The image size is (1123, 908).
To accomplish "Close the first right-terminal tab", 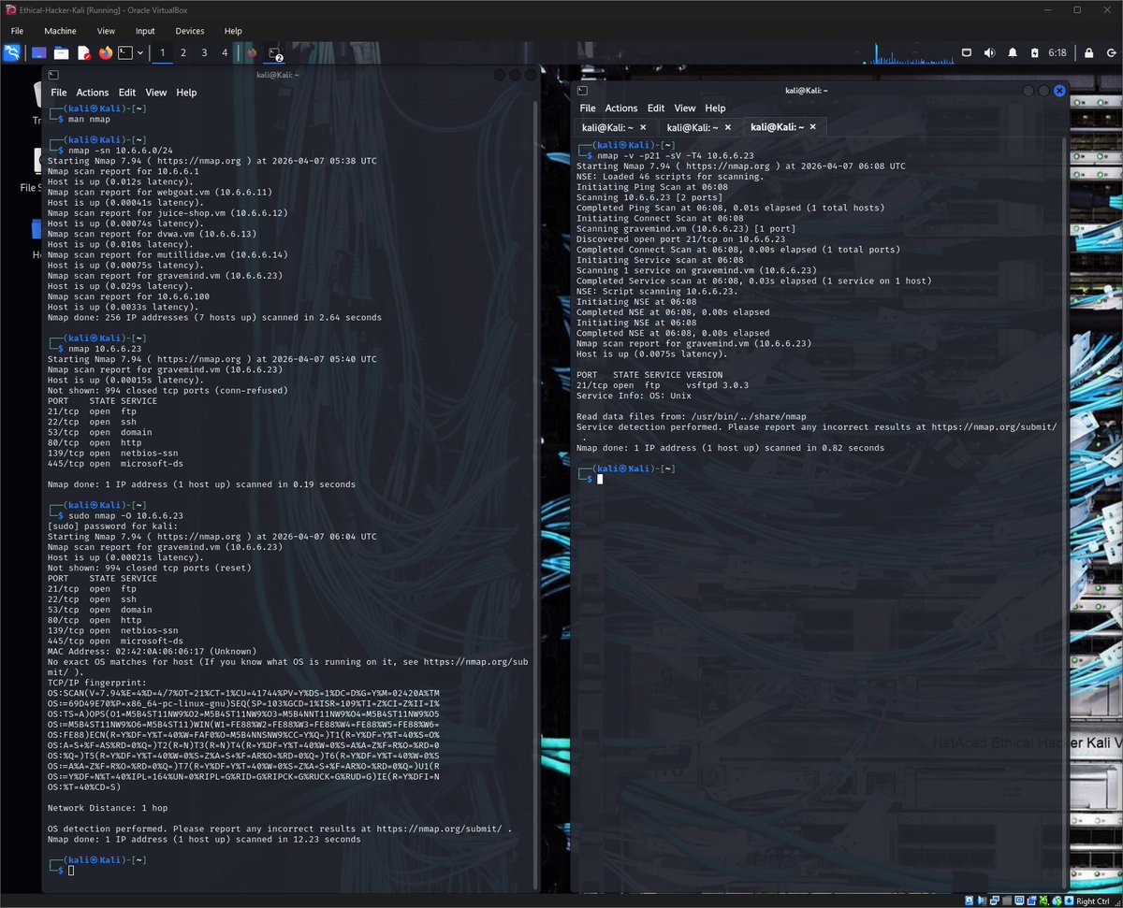I will 643,127.
